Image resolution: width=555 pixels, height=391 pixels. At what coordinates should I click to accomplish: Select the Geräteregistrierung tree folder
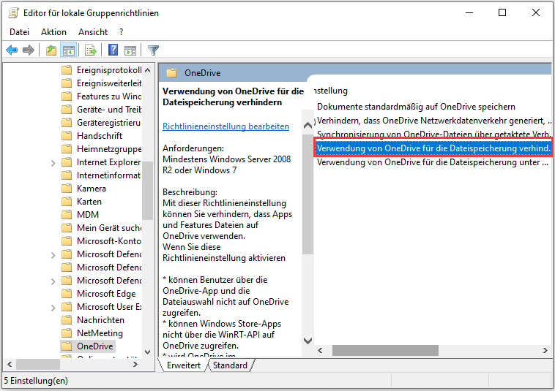point(102,123)
